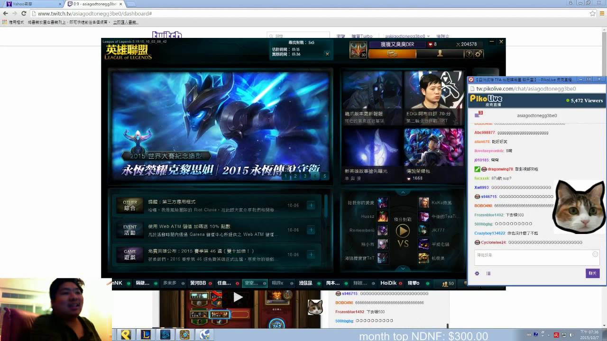Viewport: 607px width, 341px height.
Task: Click username Cyclonelee24 in PikoLive chat
Action: click(x=494, y=242)
